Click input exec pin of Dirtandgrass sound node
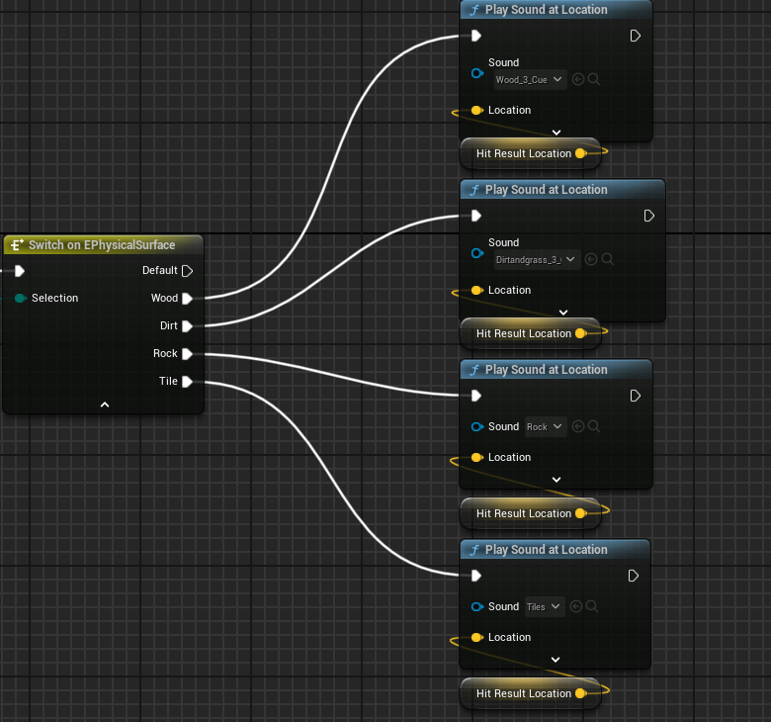 coord(476,216)
